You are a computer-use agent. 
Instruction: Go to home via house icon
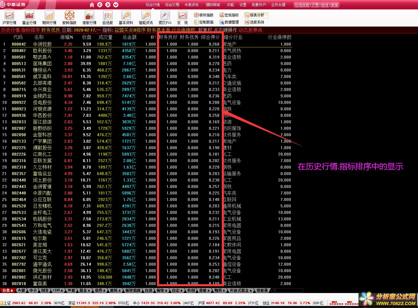[92, 5]
